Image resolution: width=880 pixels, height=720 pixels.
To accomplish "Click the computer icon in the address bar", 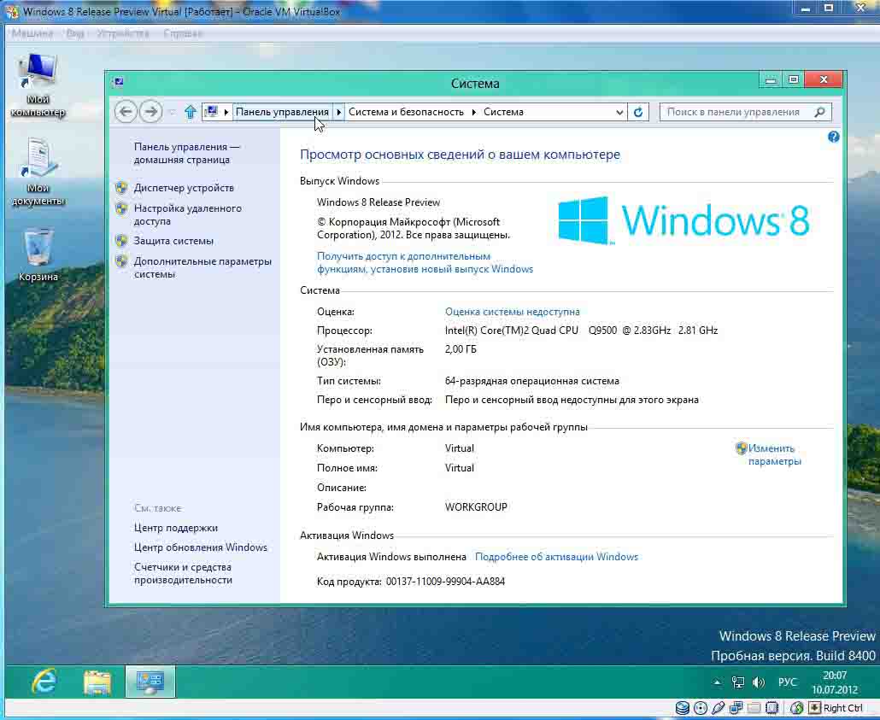I will (211, 112).
